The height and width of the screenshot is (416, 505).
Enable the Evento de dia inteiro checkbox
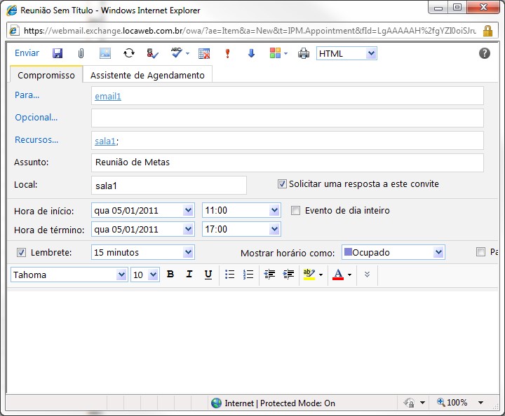click(295, 210)
